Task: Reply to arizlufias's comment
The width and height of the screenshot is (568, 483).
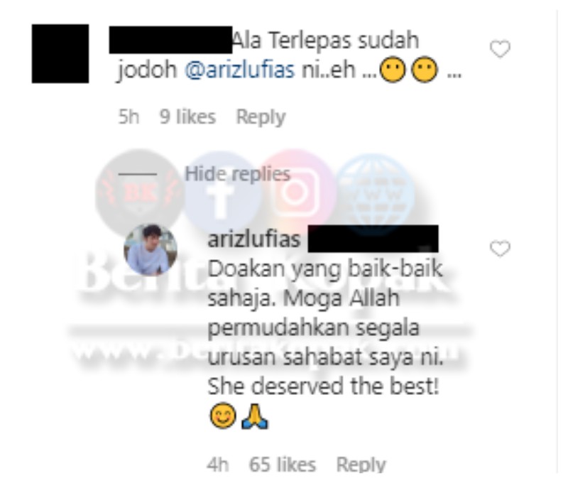Action: tap(361, 464)
